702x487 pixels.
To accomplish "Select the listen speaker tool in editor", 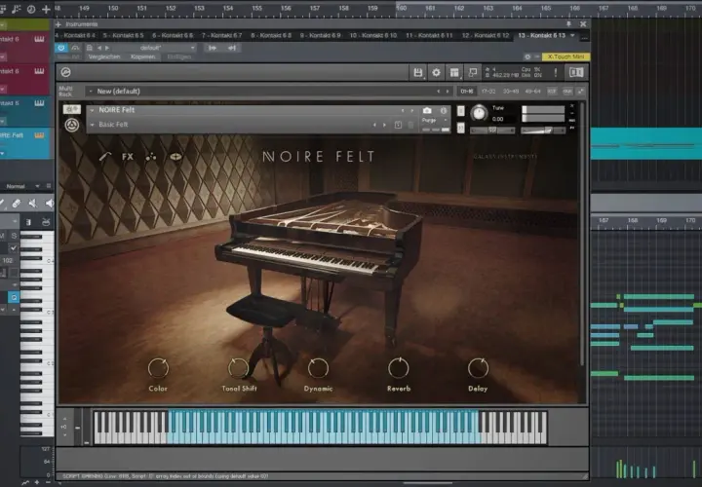I will [50, 204].
